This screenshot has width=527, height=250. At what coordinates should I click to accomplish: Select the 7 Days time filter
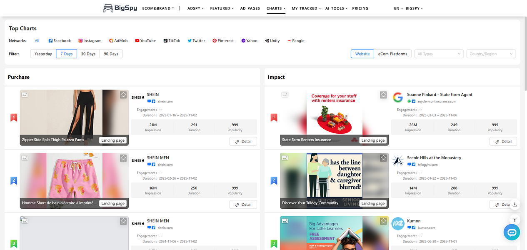tap(67, 54)
